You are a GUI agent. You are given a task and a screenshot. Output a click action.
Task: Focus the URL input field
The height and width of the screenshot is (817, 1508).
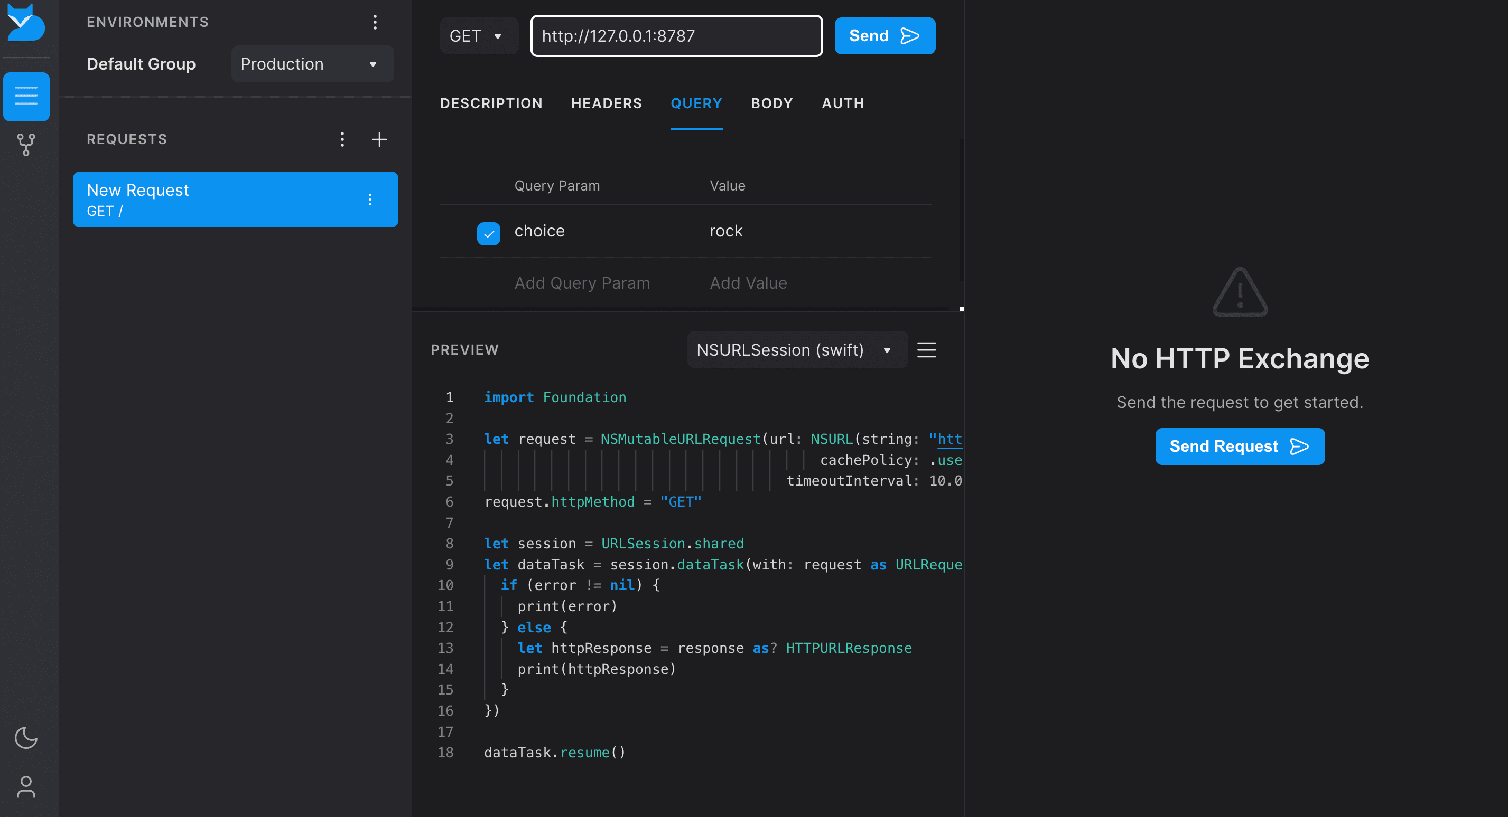click(676, 36)
